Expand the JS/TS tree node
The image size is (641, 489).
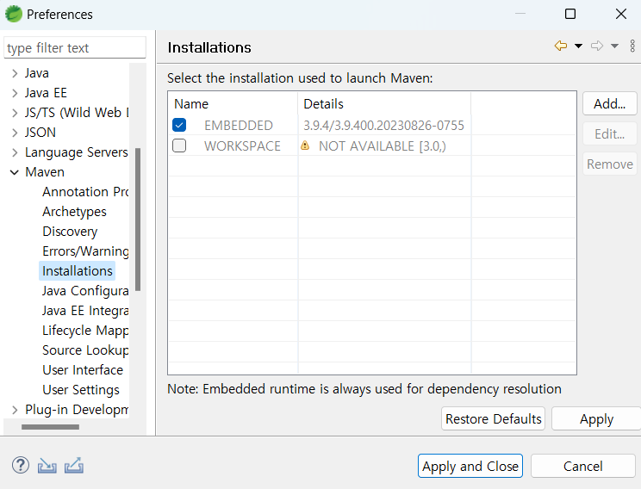pos(15,113)
